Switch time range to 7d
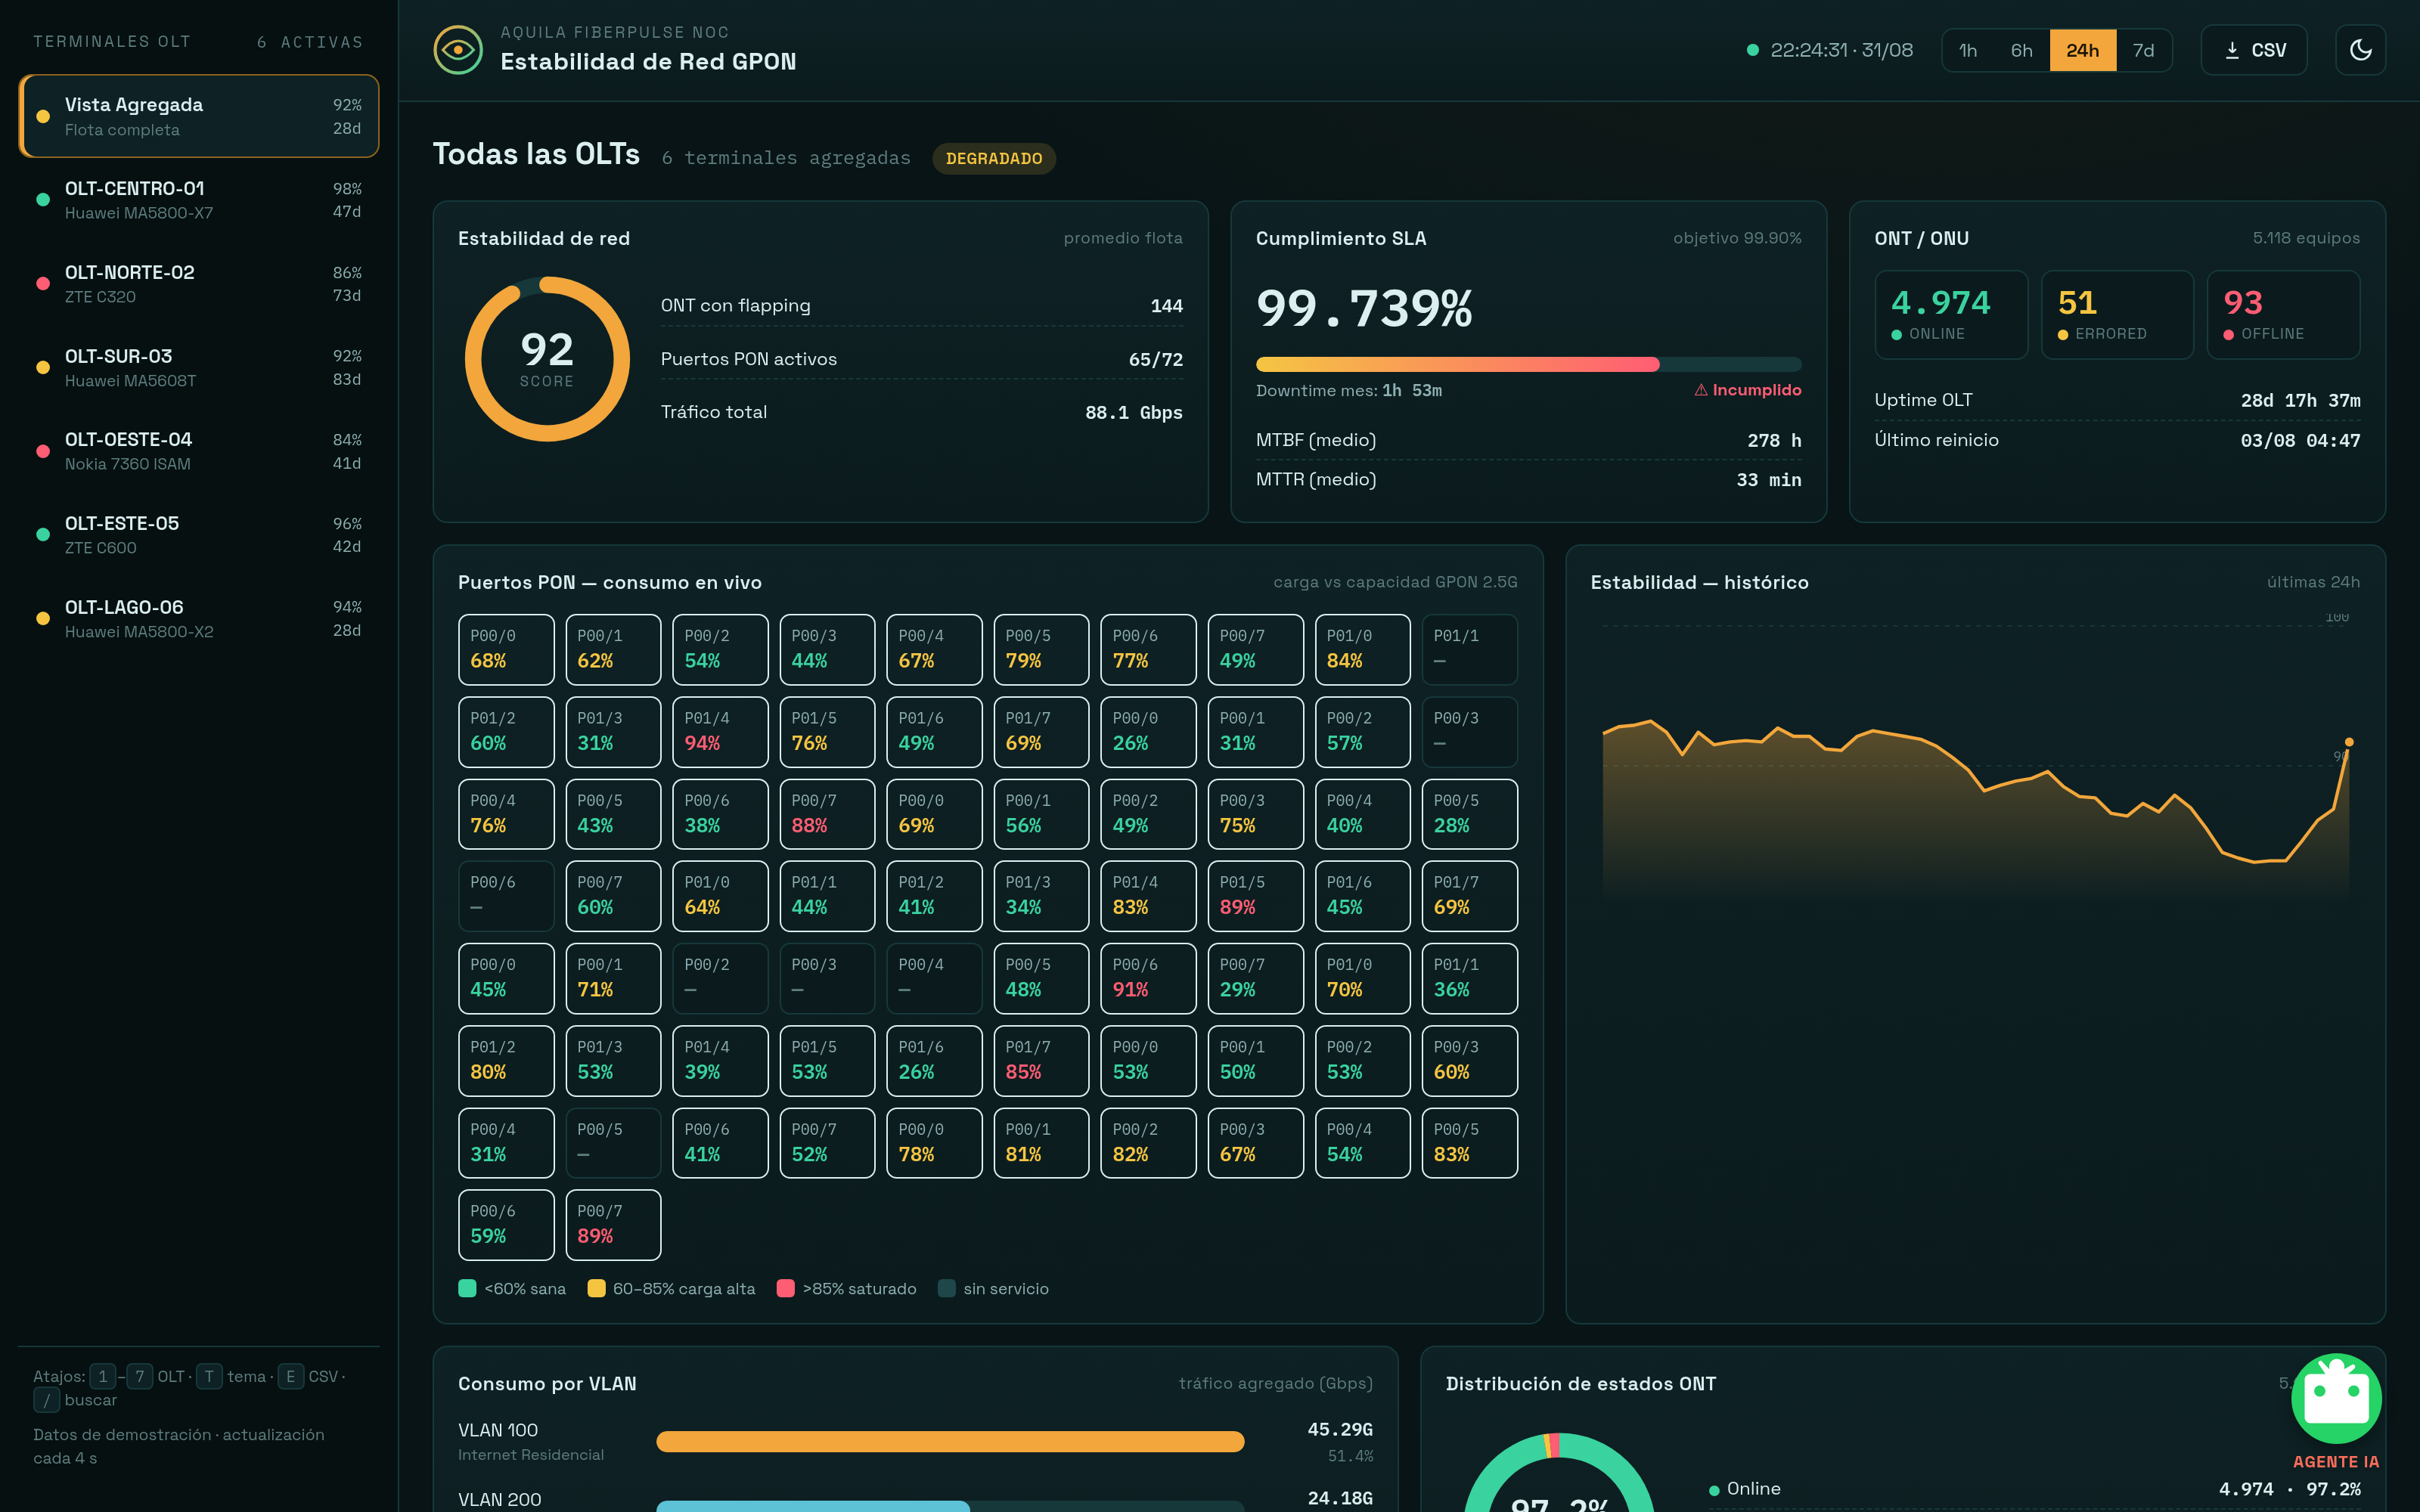Screen dimensions: 2420x1512 (x=2143, y=50)
